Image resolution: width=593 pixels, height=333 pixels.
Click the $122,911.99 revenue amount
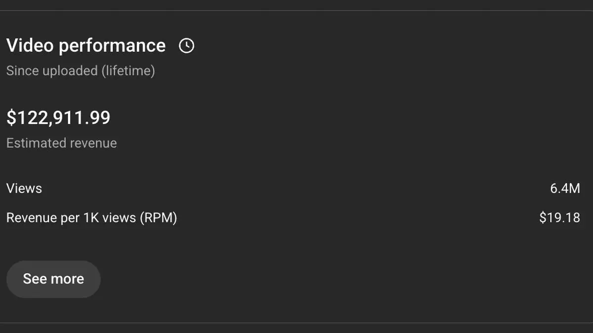point(58,118)
